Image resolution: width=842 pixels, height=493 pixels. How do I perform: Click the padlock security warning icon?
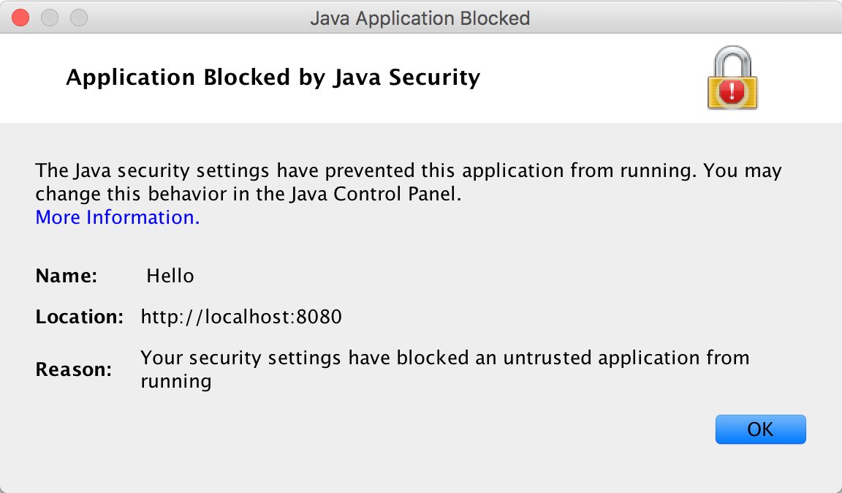pos(732,79)
